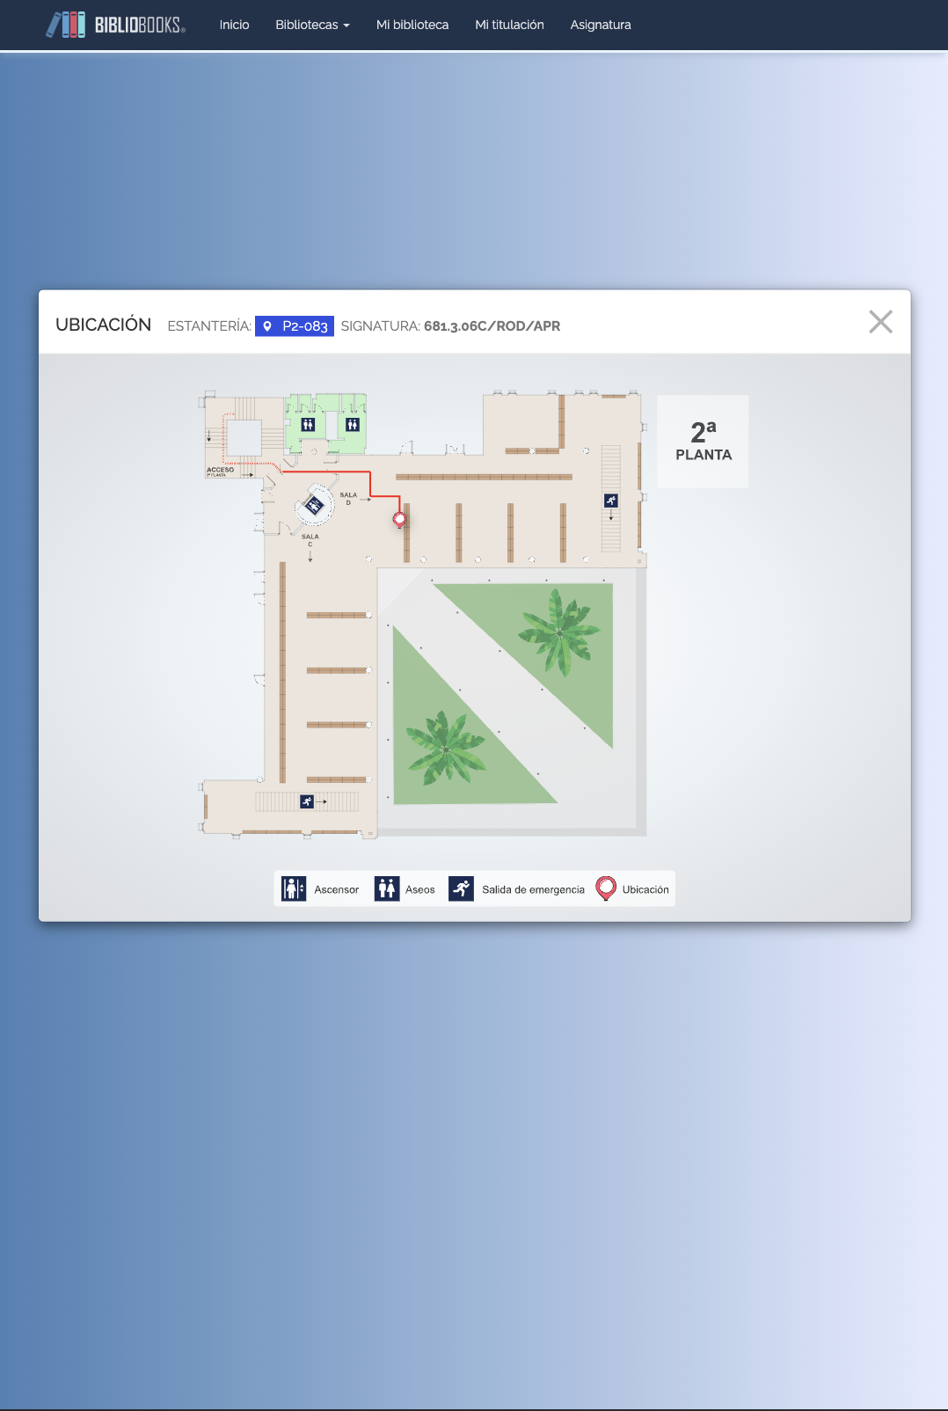
Task: Click the Ascensor icon in the legend
Action: 294,888
